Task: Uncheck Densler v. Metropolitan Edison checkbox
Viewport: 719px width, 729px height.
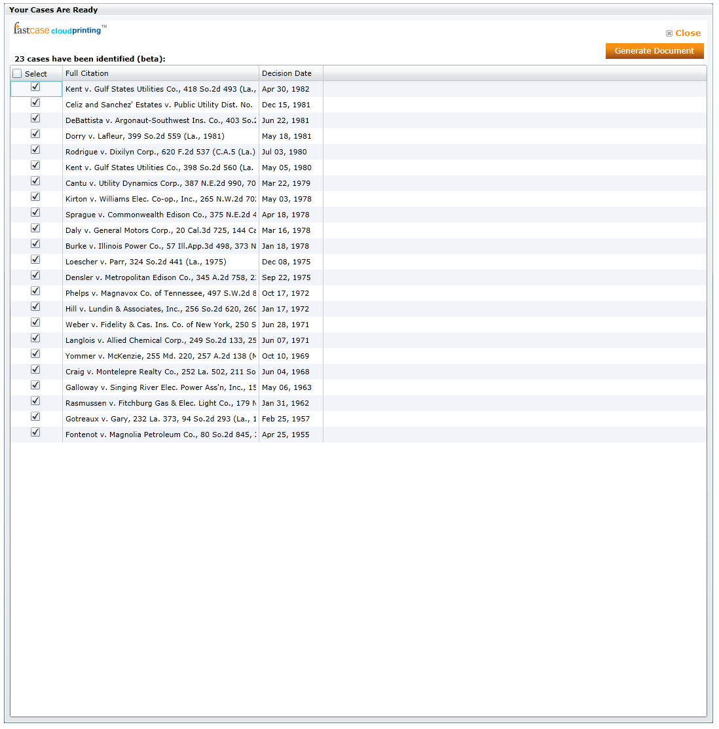Action: [x=35, y=276]
